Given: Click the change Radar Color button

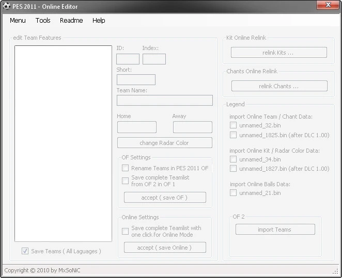Looking at the screenshot, I should (165, 143).
